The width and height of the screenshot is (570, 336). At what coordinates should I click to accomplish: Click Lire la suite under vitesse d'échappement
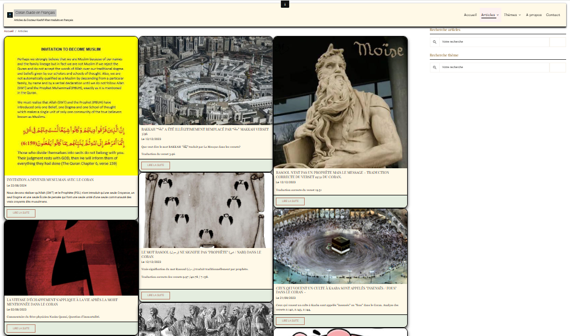(x=21, y=328)
